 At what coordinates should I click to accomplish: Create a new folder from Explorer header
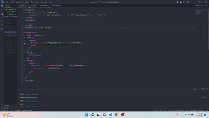click(x=12, y=16)
